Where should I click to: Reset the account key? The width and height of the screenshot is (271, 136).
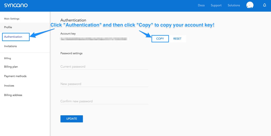tap(177, 39)
